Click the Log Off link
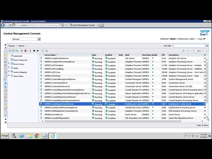The width and height of the screenshot is (212, 159). pyautogui.click(x=202, y=39)
